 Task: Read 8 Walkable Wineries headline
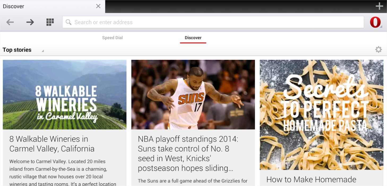pos(52,144)
